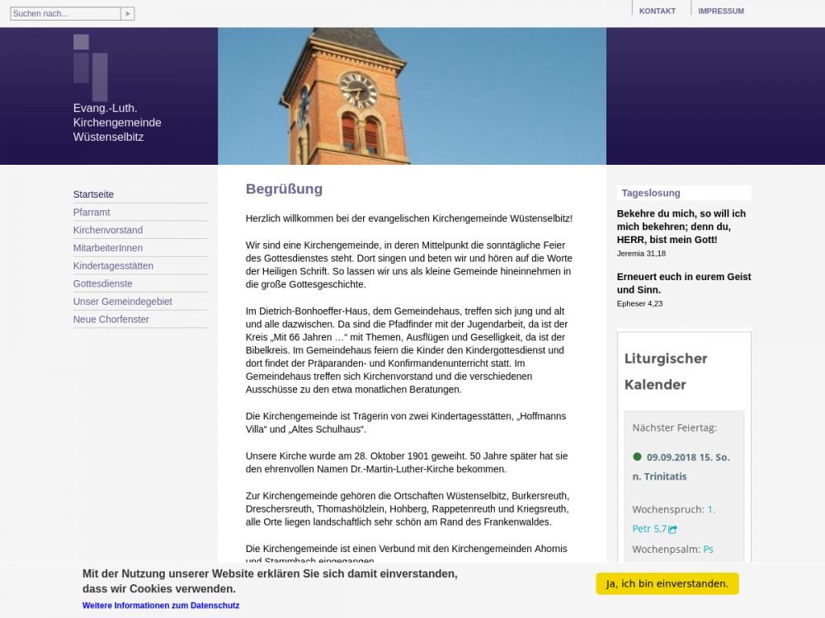Image resolution: width=825 pixels, height=618 pixels.
Task: Accept cookies with 'Ja, ich bin einverstanden'
Action: click(667, 583)
